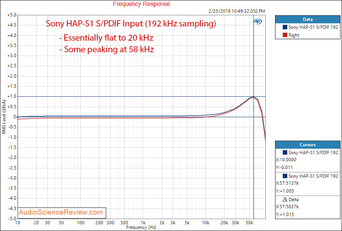Click the "- Some peaking at 58 kHz" annotation

(107, 50)
